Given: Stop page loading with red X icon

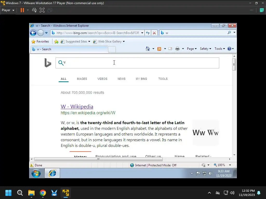Looking at the screenshot, I should coord(154,33).
